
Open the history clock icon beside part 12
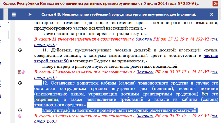[20, 83]
